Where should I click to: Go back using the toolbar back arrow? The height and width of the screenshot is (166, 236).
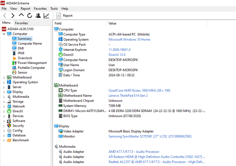coord(5,15)
